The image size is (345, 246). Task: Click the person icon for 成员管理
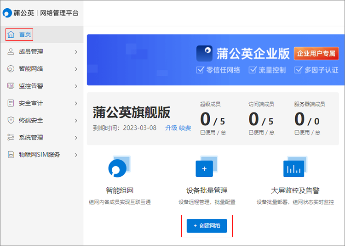(11, 51)
